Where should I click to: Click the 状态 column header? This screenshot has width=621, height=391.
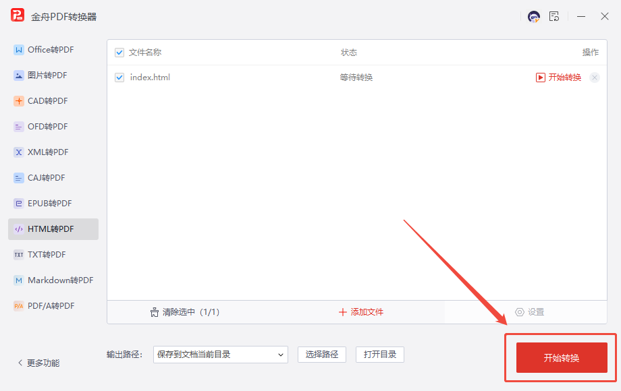[349, 53]
